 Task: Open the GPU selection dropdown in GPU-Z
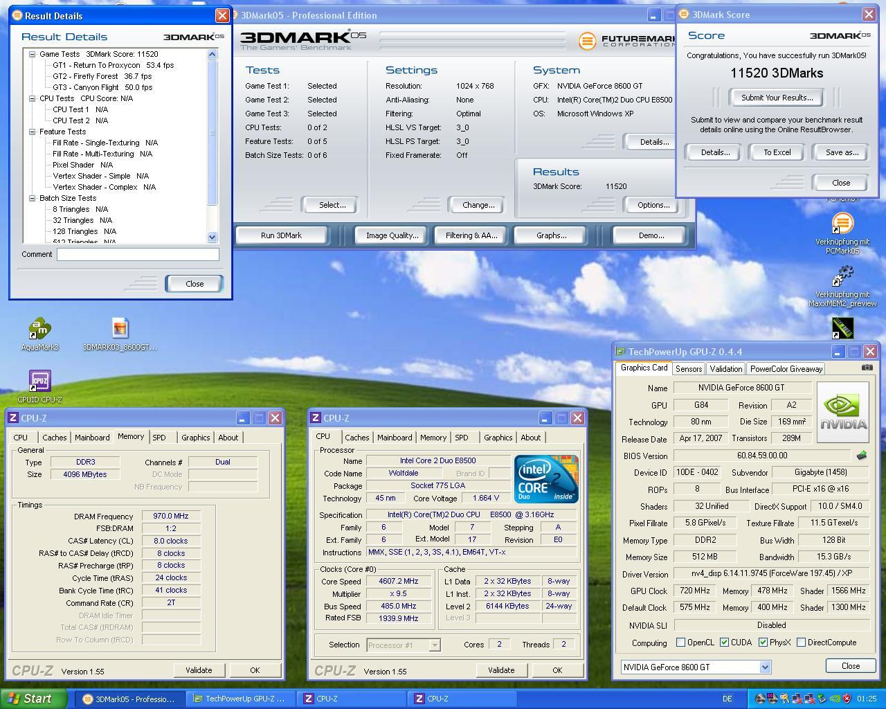point(765,667)
